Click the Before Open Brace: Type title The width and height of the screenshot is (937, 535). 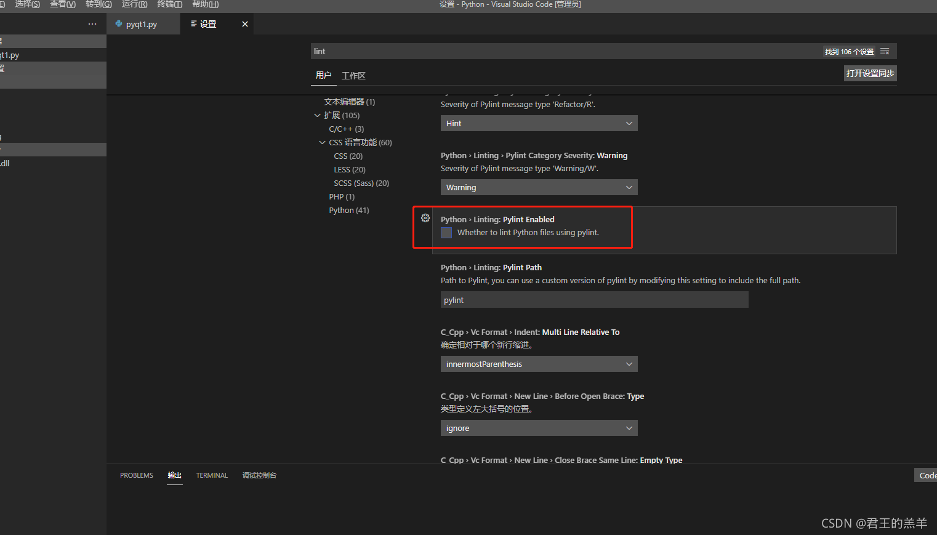tap(542, 396)
